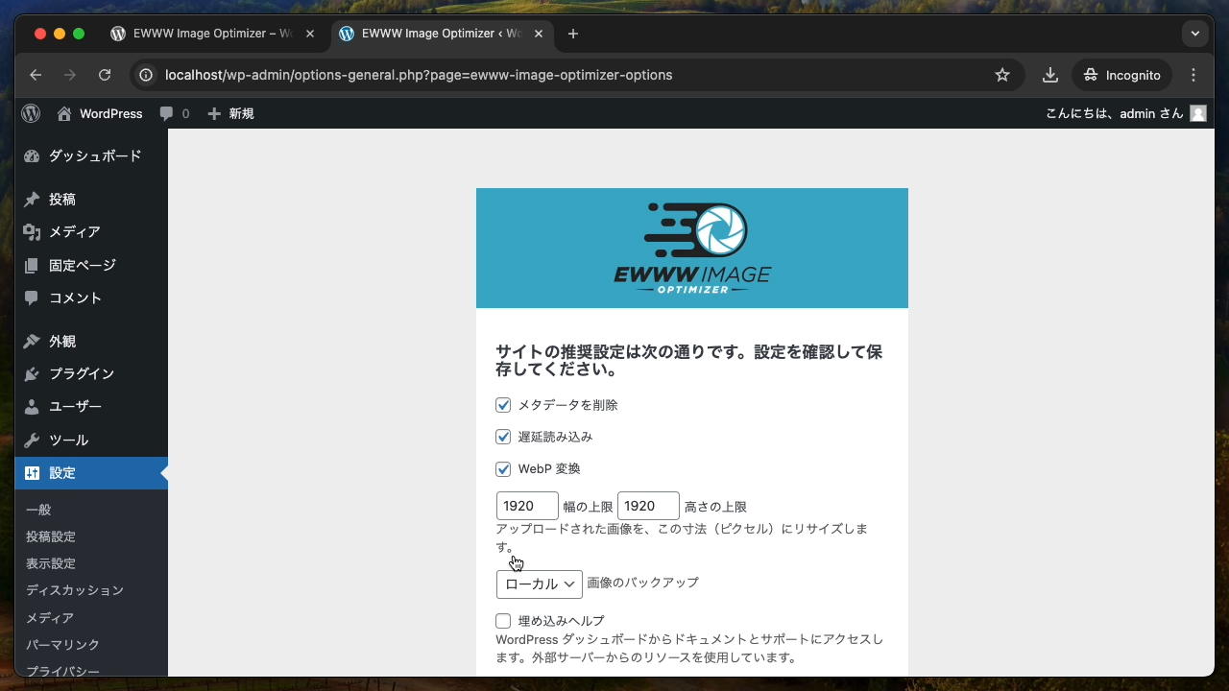
Task: Open 外観 in sidebar
Action: [91, 341]
